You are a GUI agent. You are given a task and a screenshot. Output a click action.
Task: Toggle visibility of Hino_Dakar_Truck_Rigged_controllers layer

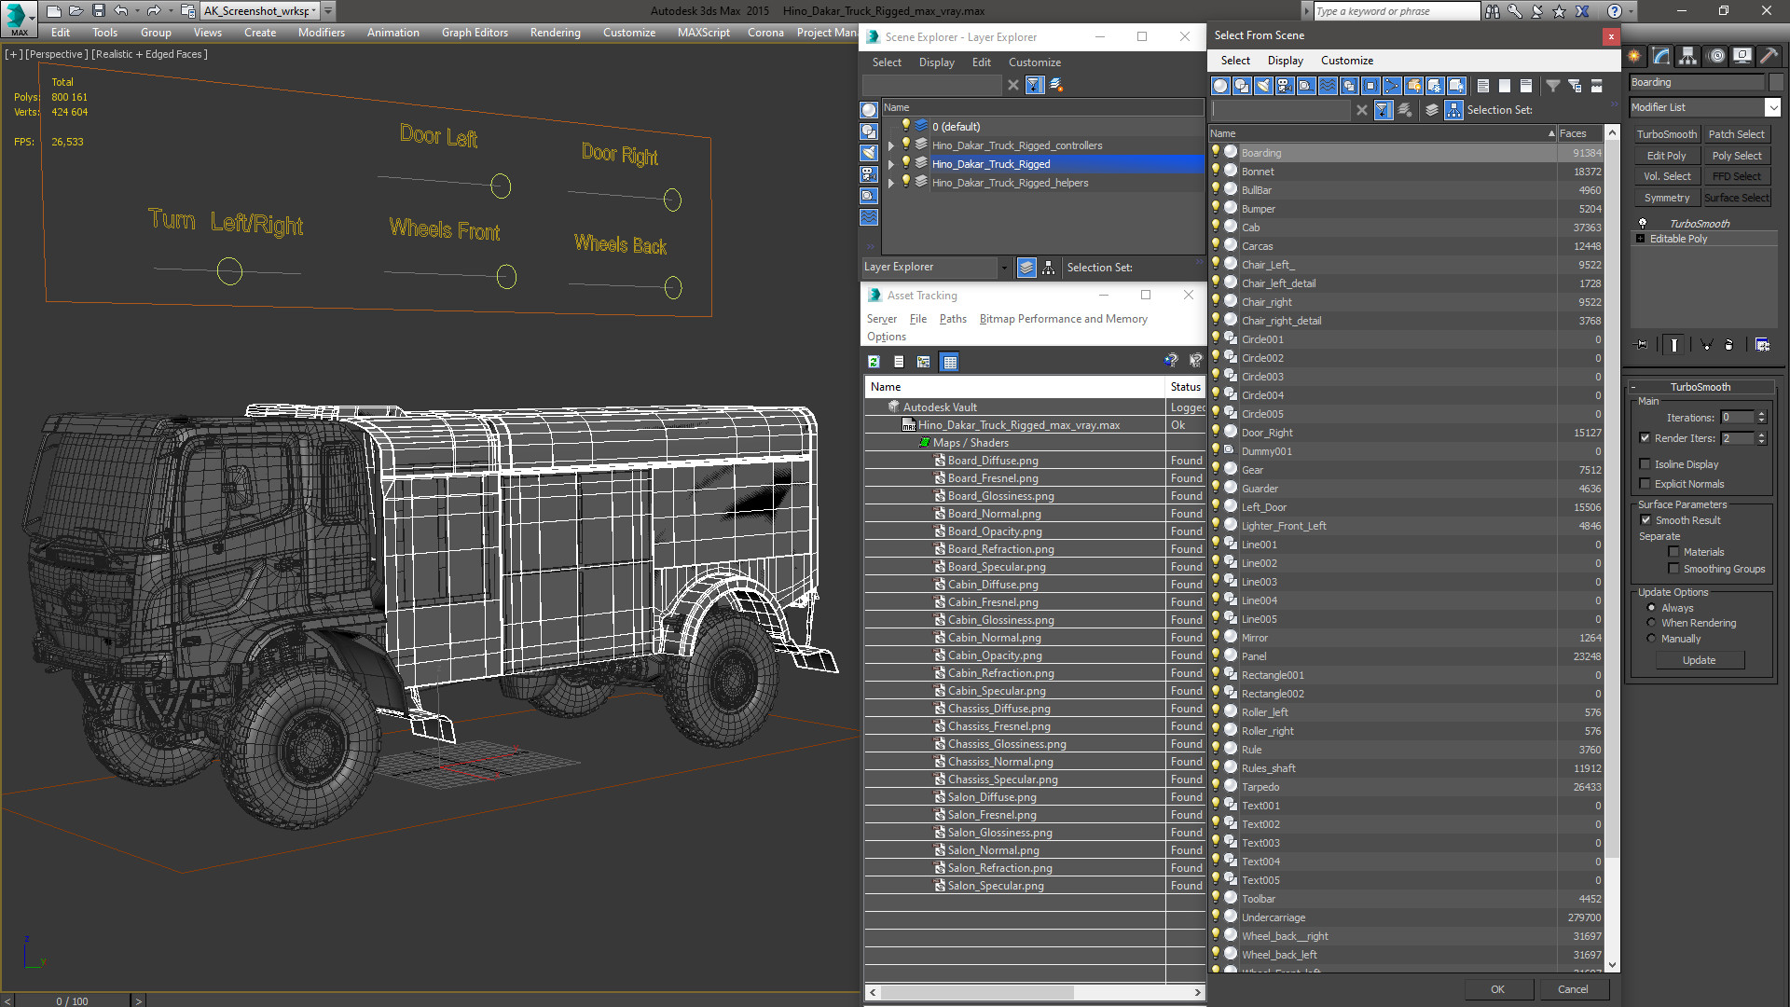point(905,145)
